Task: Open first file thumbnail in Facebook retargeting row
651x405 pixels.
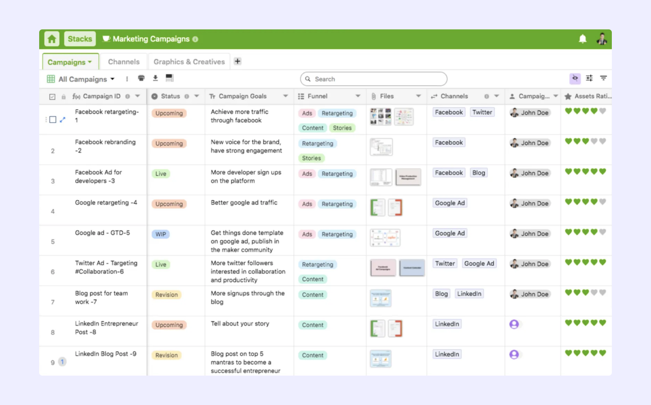Action: 380,117
